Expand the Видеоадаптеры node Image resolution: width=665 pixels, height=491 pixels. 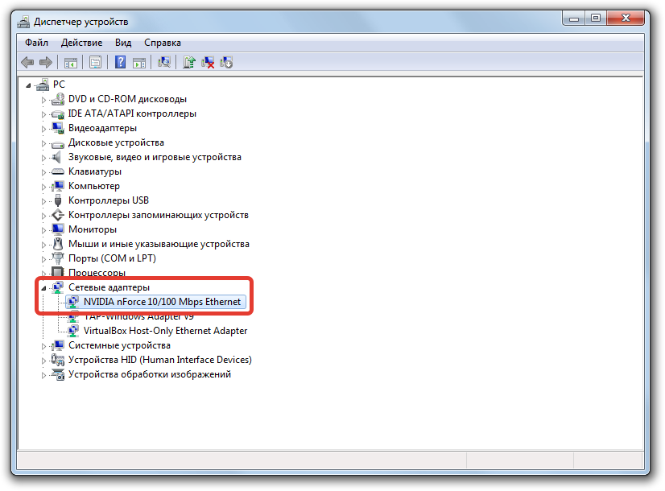43,129
